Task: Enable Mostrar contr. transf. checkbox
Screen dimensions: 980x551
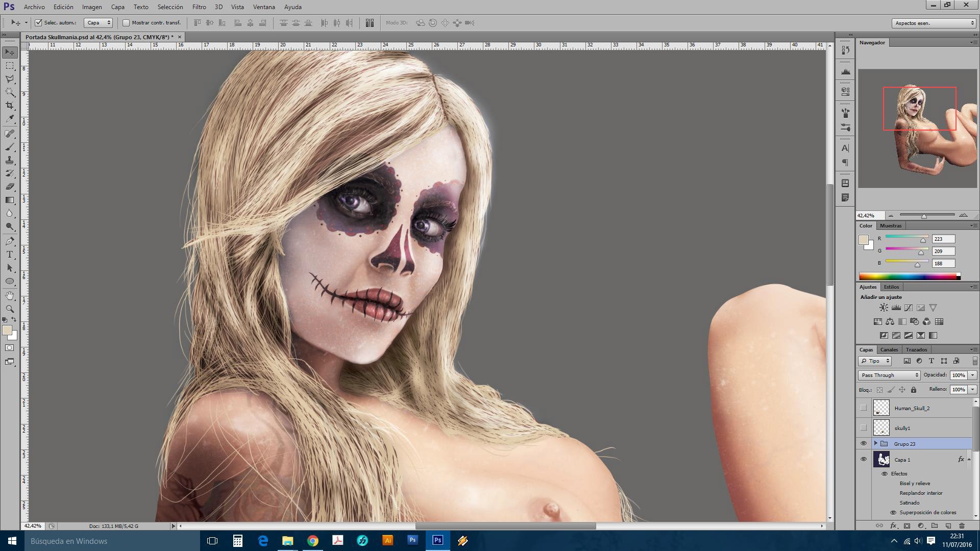Action: 126,22
